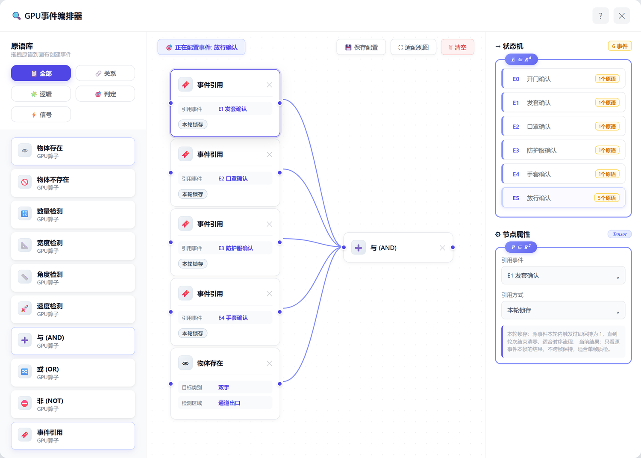Click 适配视图 button
This screenshot has height=458, width=641.
point(413,47)
